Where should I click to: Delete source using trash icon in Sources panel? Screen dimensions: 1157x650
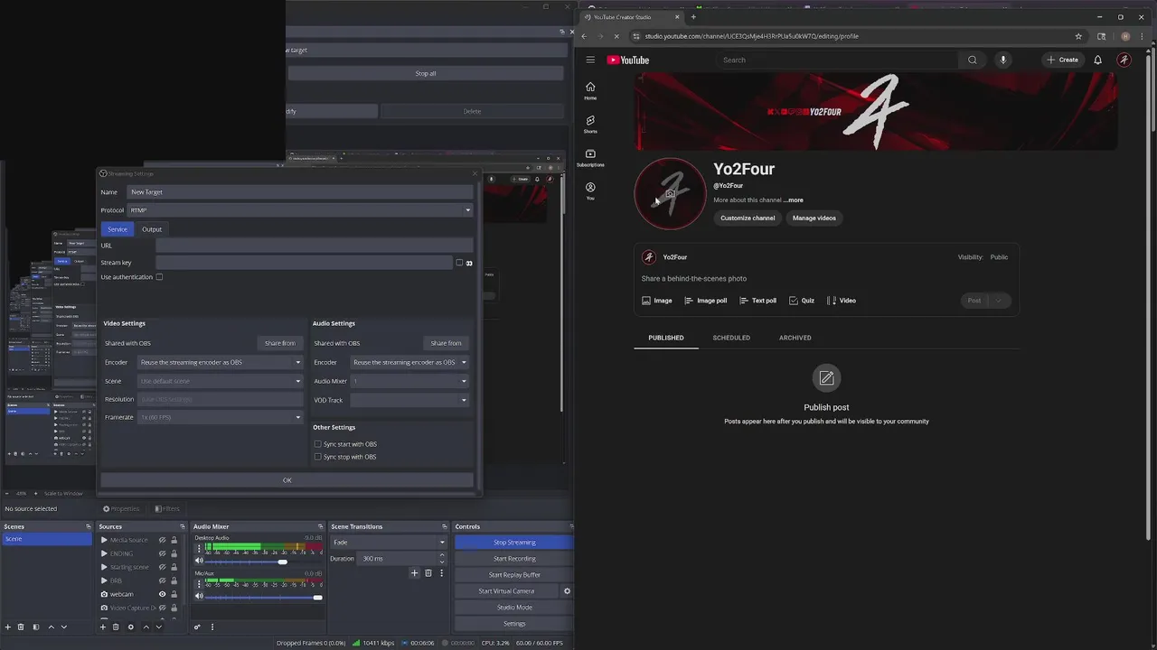pyautogui.click(x=116, y=627)
